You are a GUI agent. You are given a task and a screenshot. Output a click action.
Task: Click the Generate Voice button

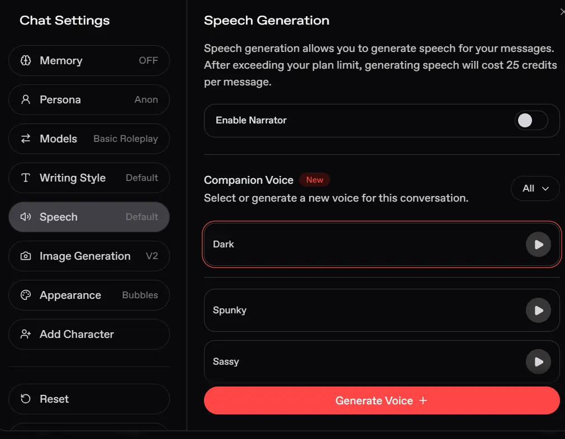[x=382, y=400]
